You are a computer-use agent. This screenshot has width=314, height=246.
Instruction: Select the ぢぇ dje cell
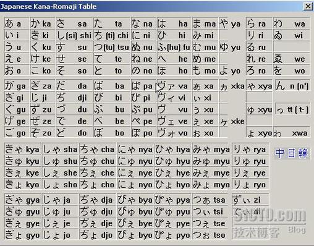click(98, 223)
